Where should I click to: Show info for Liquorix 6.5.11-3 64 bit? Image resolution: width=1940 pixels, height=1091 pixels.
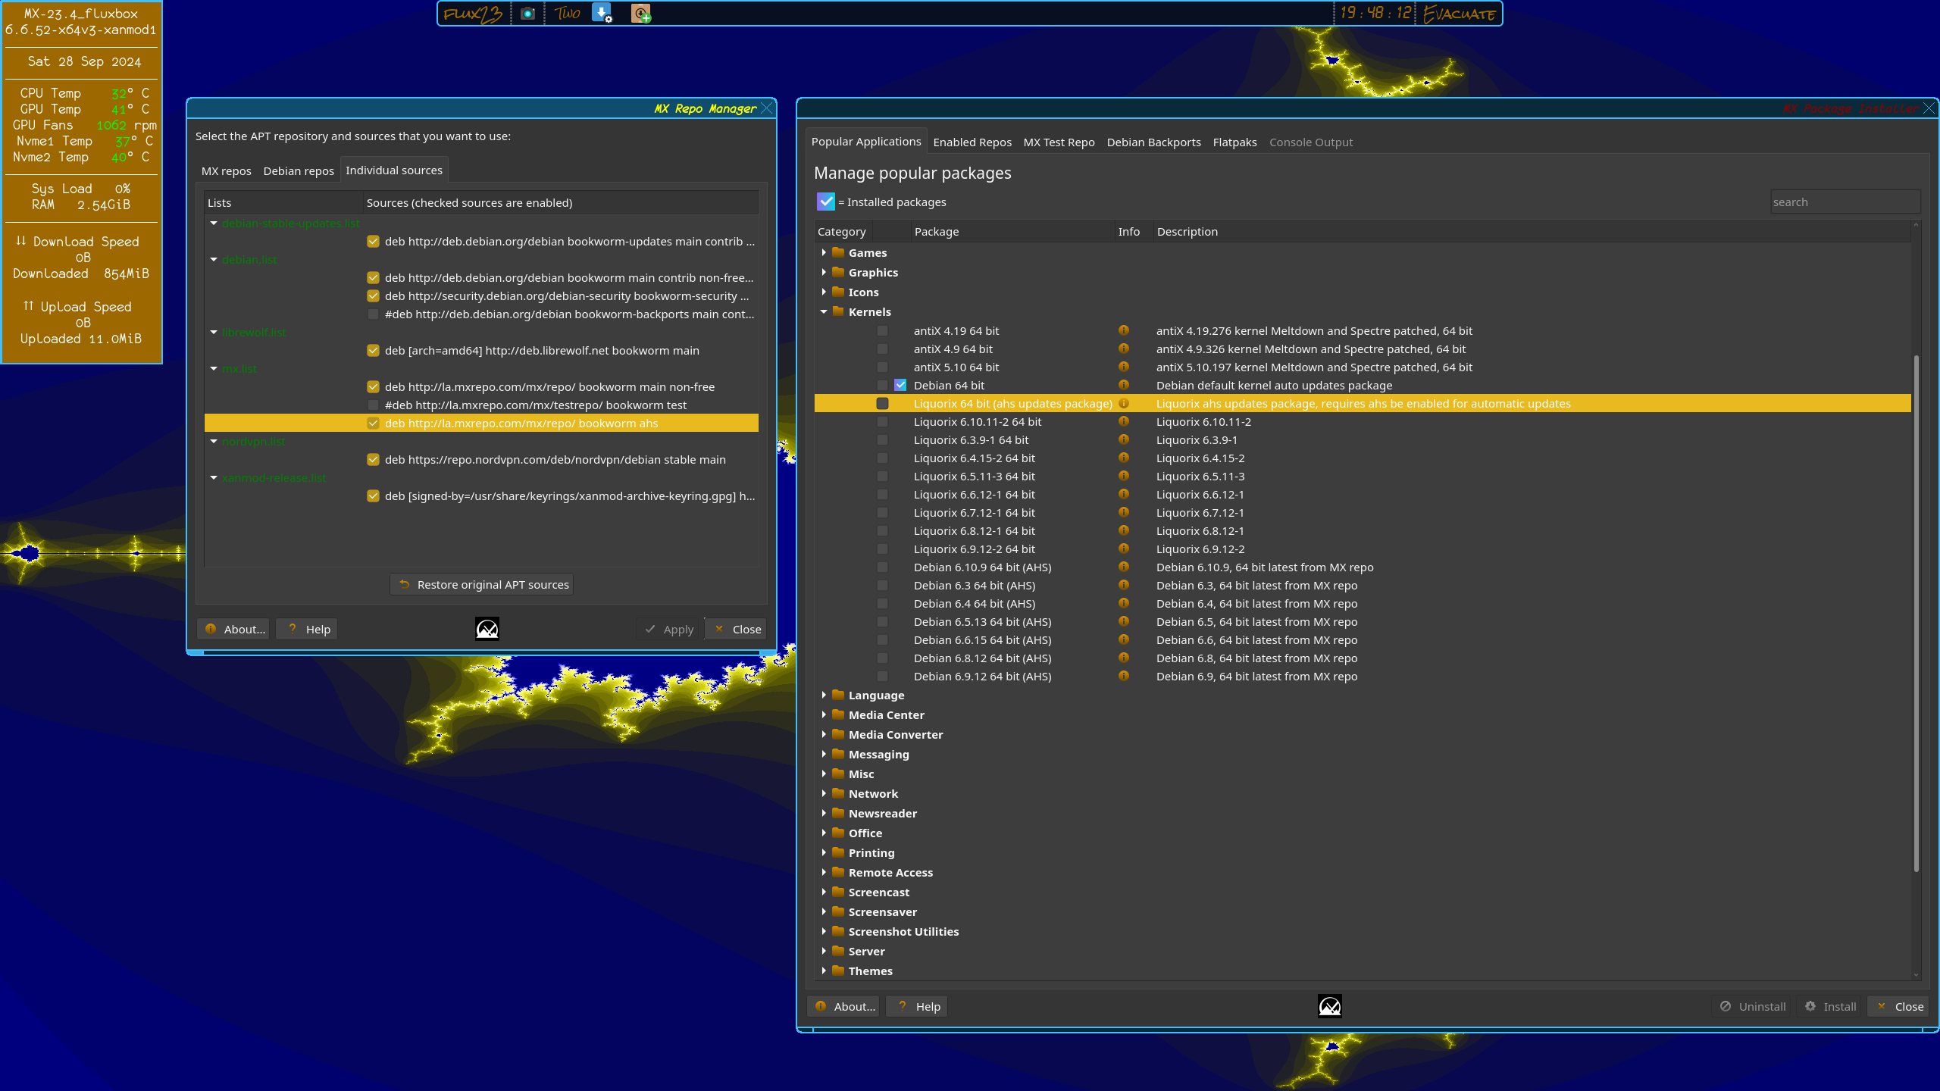(x=1123, y=476)
